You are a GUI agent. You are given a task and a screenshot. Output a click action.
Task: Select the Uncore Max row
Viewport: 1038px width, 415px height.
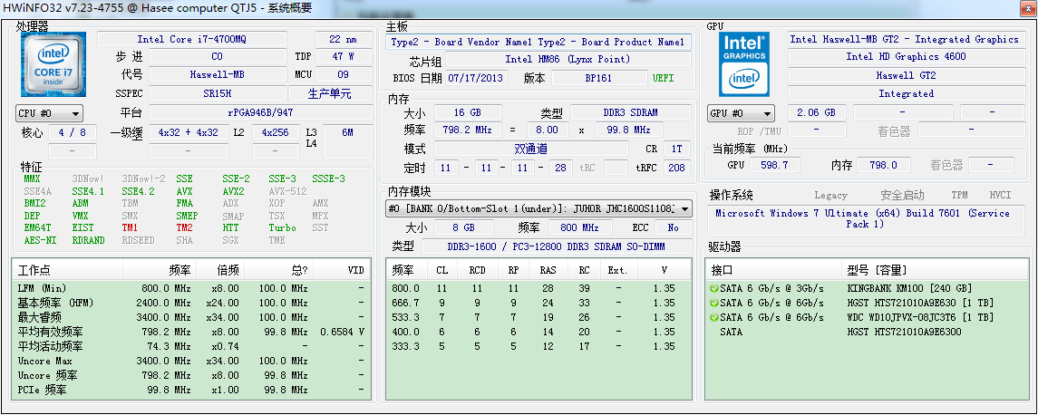[190, 361]
